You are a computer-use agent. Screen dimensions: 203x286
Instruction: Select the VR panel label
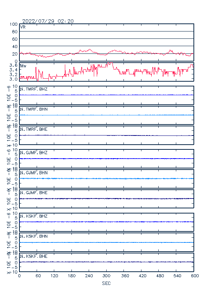coord(23,27)
